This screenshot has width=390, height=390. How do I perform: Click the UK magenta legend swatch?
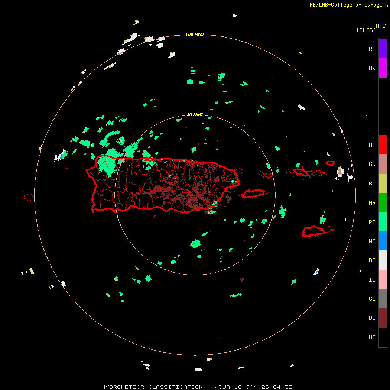point(383,68)
